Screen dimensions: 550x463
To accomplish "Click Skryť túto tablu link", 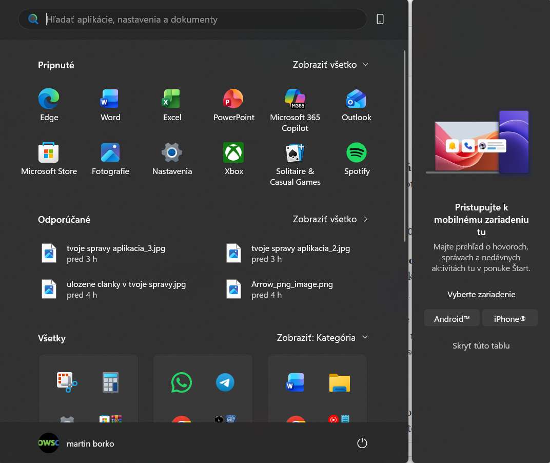I will 481,346.
